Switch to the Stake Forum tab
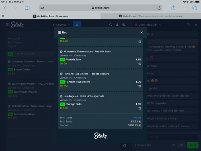This screenshot has width=201, height=151. tap(151, 16)
